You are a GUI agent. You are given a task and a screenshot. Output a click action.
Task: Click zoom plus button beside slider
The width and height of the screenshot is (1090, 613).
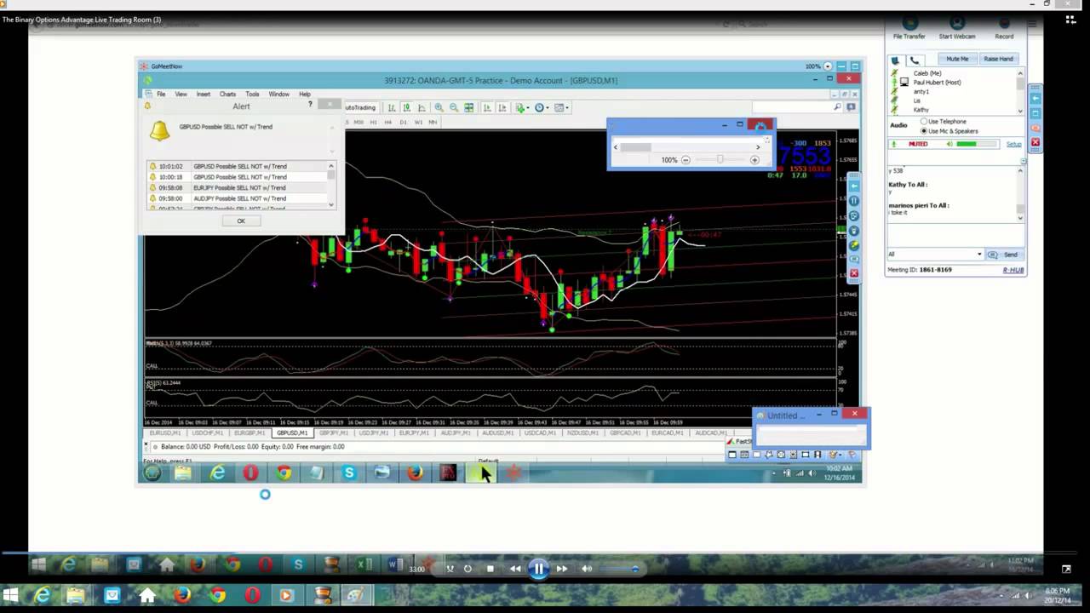pos(754,159)
